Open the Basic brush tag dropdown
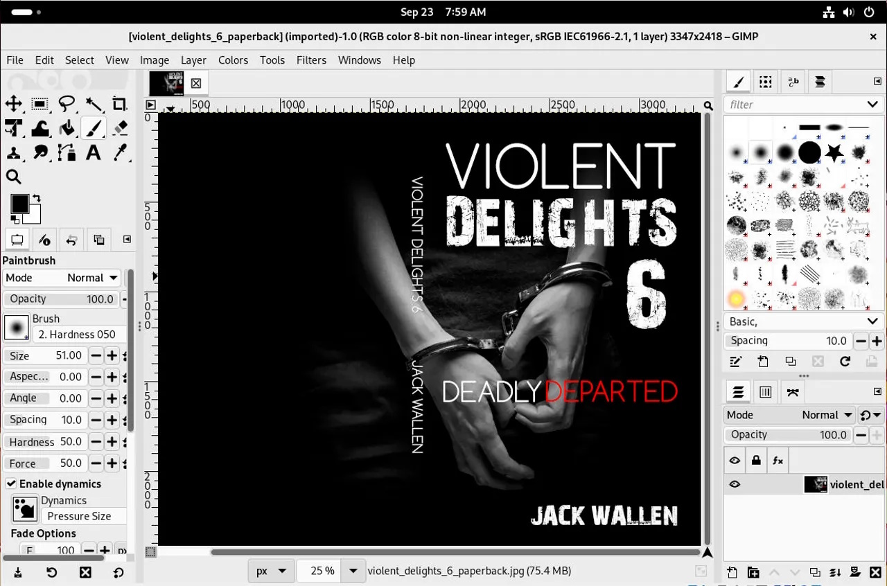 click(804, 321)
